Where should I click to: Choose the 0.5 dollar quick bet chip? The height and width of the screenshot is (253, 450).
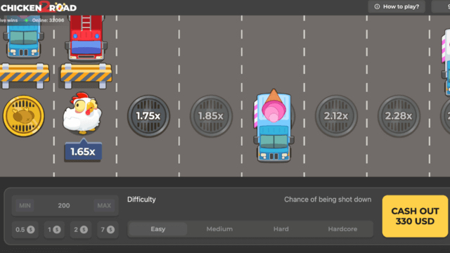pos(25,230)
